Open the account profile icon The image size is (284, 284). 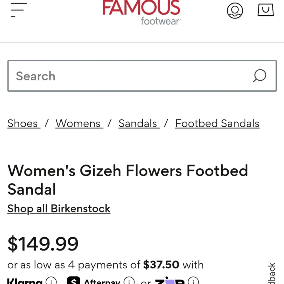click(235, 10)
